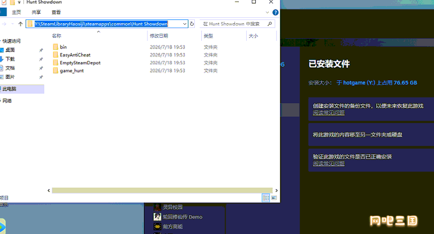Open 阅读常见问题 link under verify option
The height and width of the screenshot is (234, 434).
pos(329,164)
